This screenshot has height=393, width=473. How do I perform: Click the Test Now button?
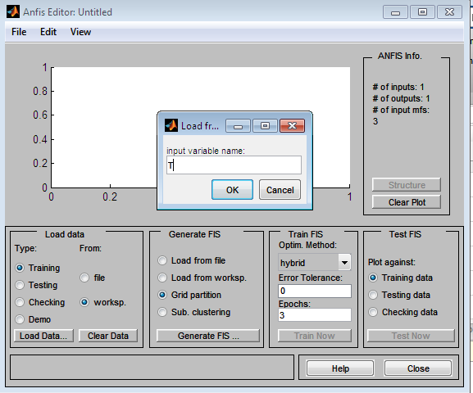[x=411, y=336]
